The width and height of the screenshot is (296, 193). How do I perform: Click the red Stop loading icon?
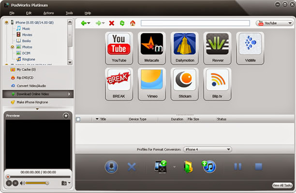coord(112,23)
